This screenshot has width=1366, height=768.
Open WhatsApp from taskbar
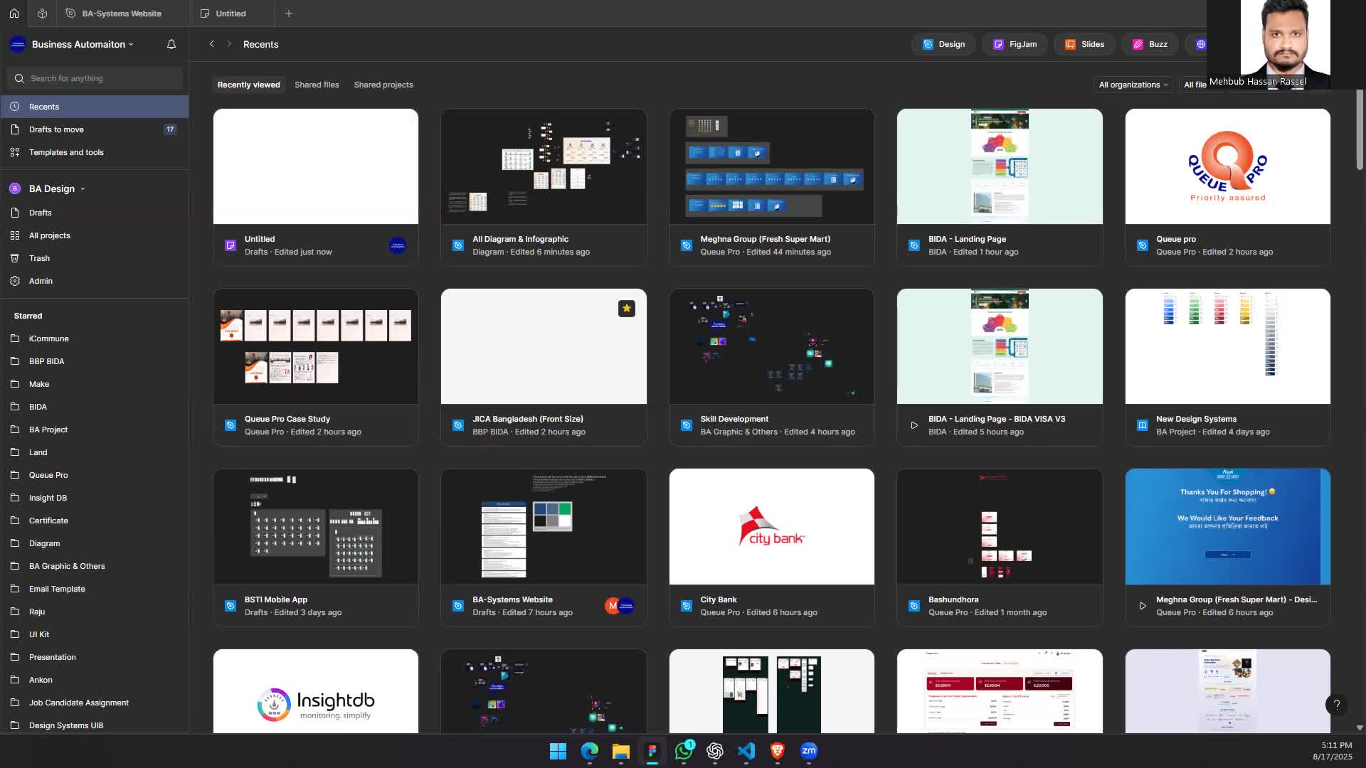coord(684,751)
